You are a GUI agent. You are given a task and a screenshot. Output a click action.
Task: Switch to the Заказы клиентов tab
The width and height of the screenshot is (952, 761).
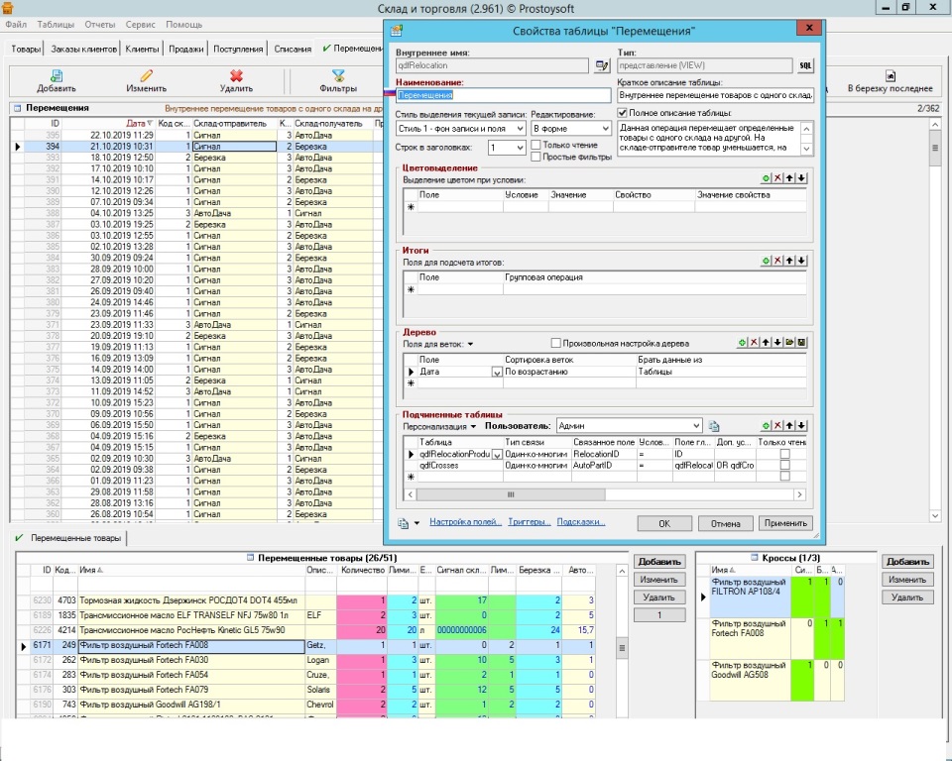click(84, 49)
